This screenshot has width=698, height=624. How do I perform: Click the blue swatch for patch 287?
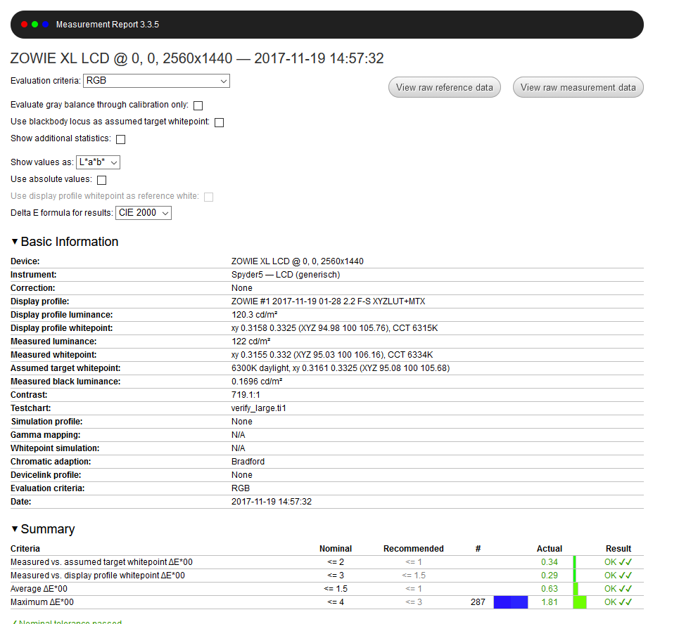(x=511, y=602)
